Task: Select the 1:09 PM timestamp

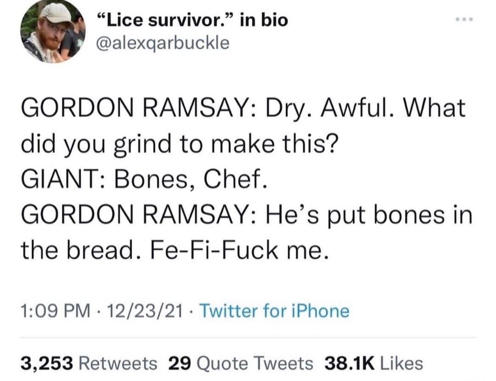Action: 56,311
